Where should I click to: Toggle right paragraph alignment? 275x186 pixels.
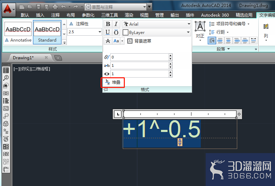pos(237,41)
